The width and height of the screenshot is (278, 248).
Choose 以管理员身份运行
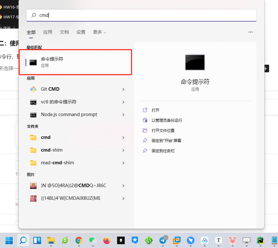[167, 120]
